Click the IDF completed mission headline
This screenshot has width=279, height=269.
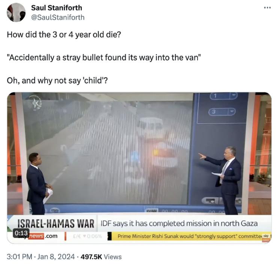(179, 224)
